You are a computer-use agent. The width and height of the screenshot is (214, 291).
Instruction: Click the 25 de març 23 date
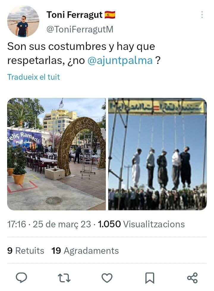click(x=62, y=224)
